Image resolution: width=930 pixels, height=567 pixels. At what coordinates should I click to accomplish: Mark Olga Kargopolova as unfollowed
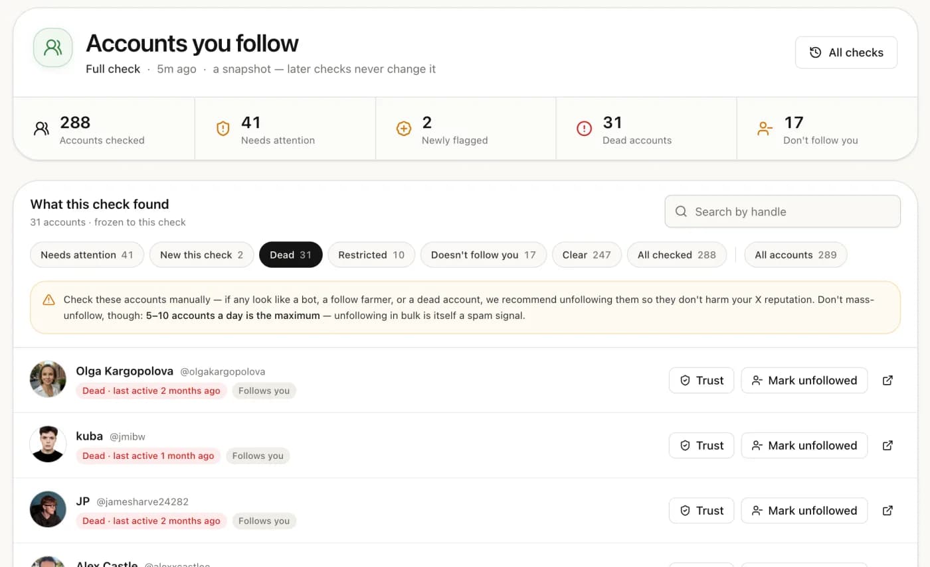pos(804,380)
